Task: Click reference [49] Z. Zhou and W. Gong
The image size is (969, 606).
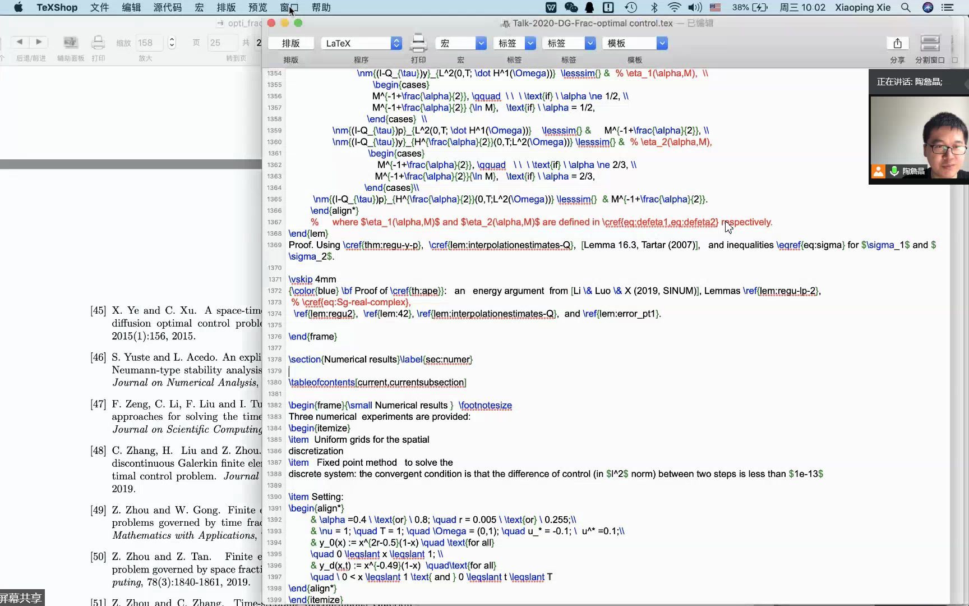Action: point(176,522)
